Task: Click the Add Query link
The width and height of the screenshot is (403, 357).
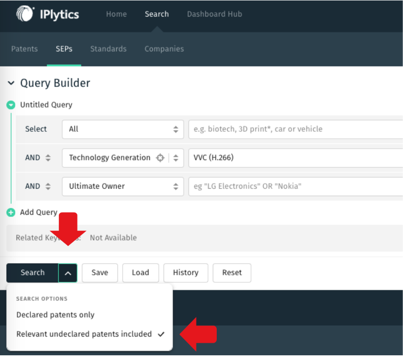Action: [x=39, y=212]
